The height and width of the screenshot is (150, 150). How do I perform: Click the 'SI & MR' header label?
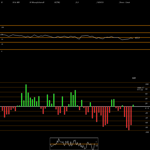[x=16, y=2]
